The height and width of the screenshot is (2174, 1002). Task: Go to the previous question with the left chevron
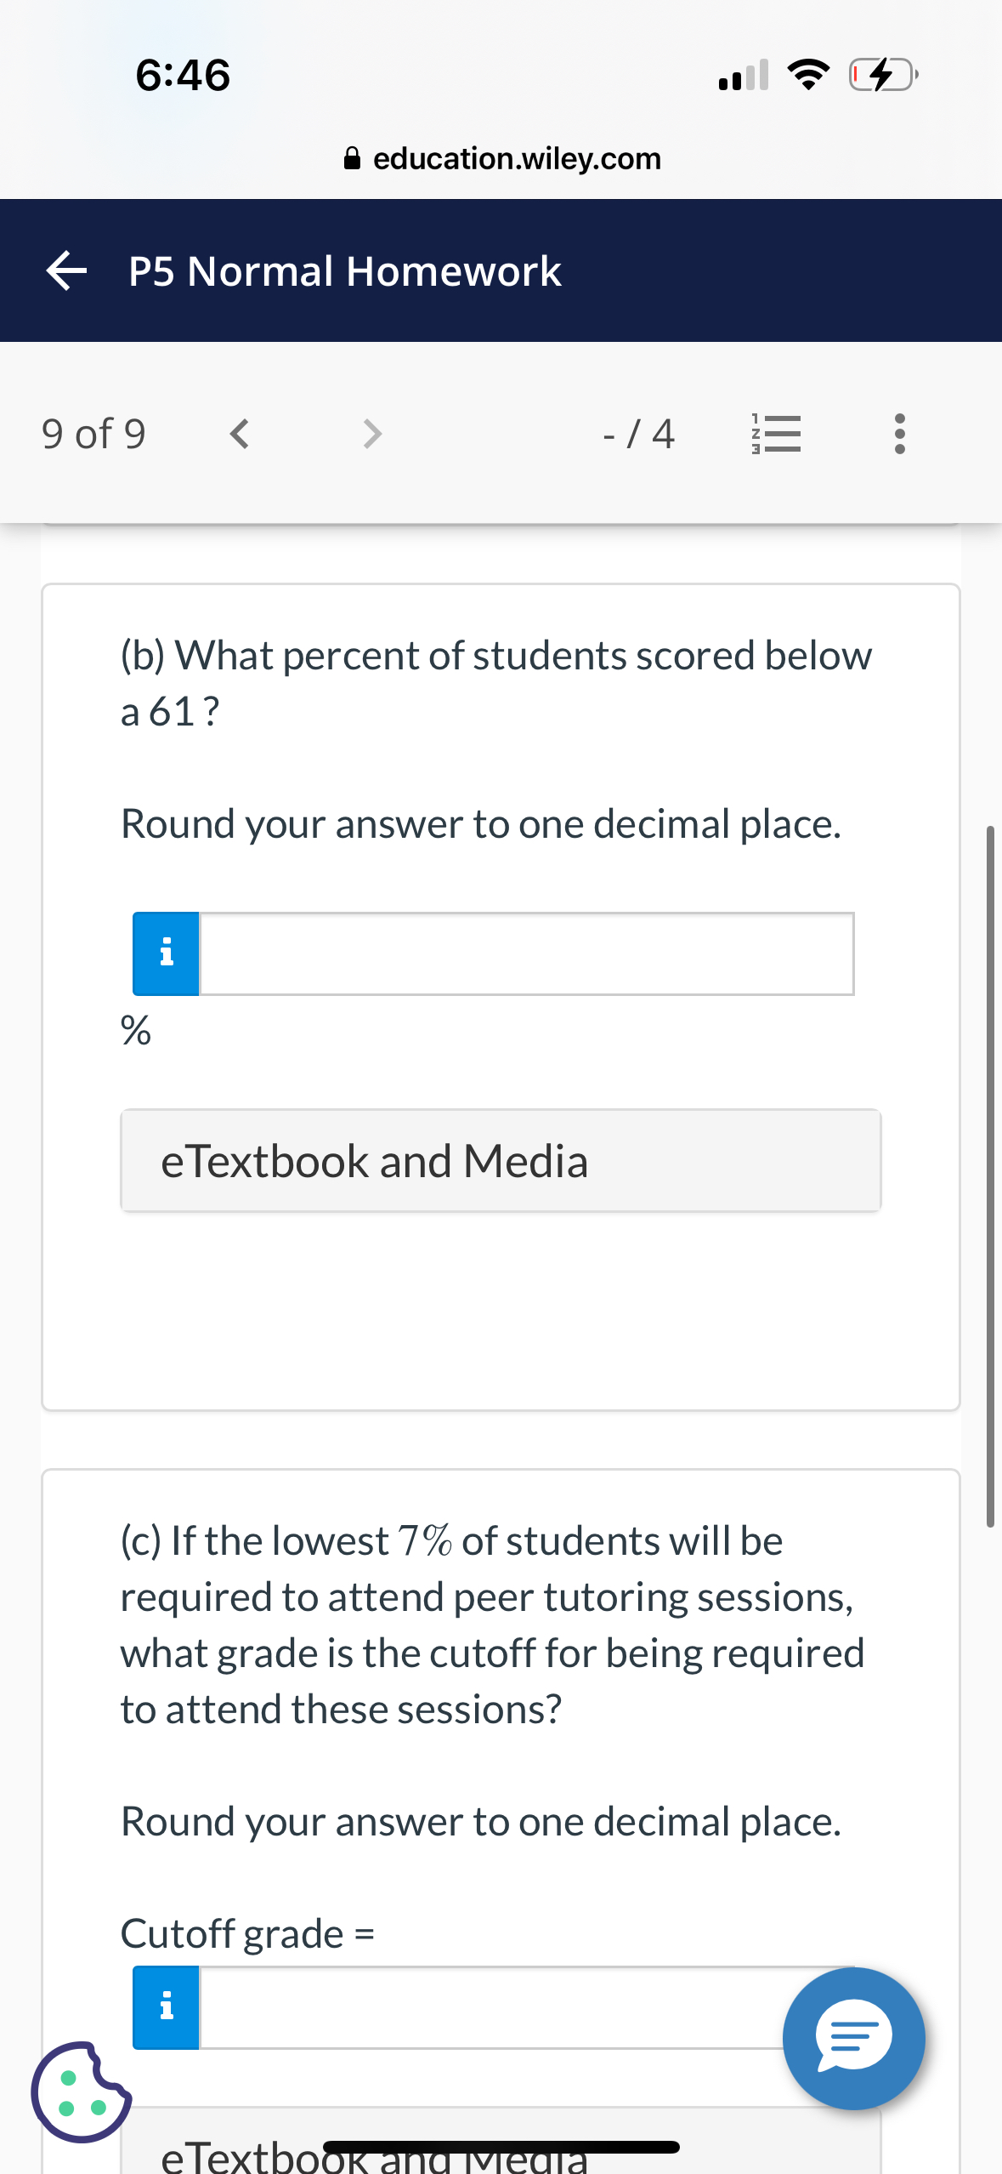pos(239,435)
